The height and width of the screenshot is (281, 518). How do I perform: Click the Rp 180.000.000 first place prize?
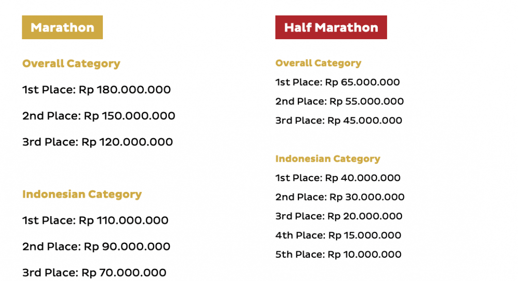(x=97, y=90)
